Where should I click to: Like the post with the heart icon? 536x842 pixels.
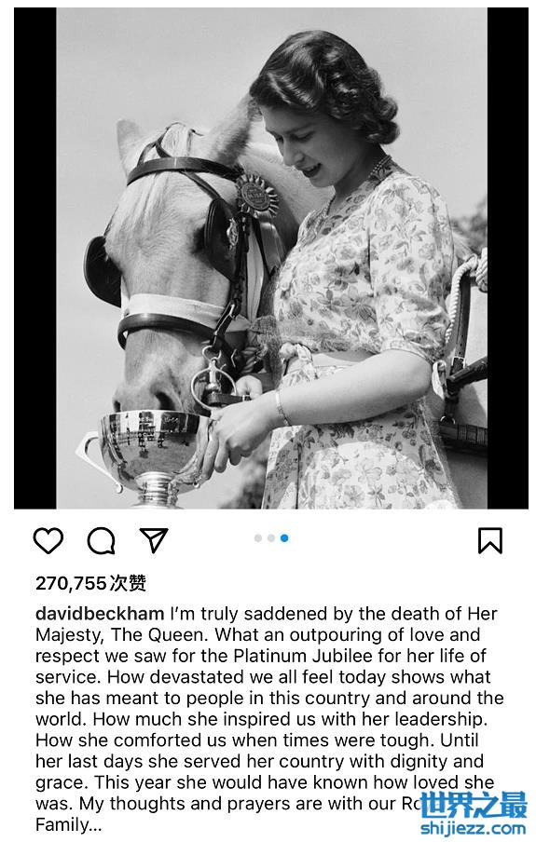48,540
